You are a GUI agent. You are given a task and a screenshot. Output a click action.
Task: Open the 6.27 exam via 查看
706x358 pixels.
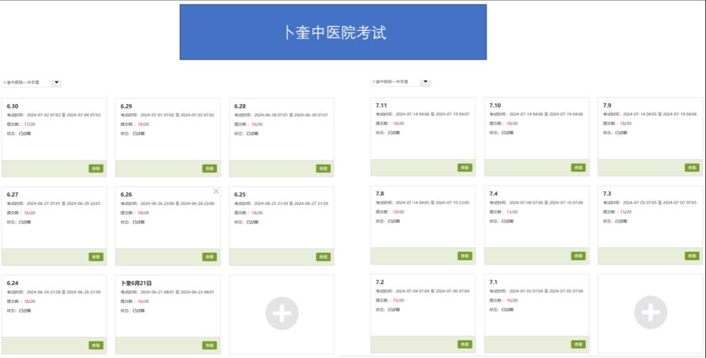coord(96,257)
